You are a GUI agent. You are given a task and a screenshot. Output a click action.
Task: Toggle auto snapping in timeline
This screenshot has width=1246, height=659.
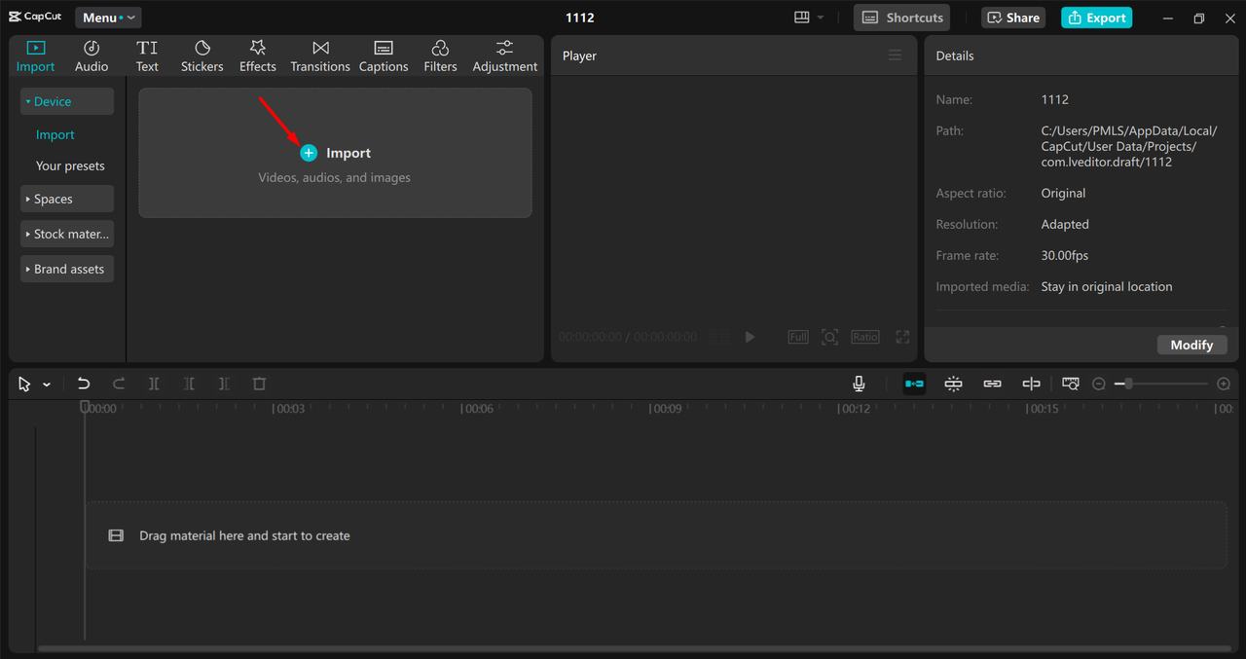coord(953,384)
